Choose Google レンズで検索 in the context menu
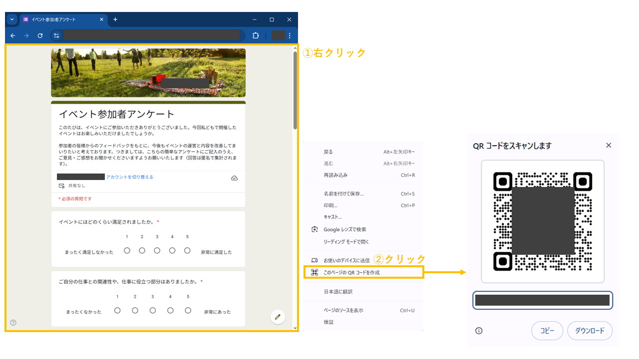 coord(363,229)
